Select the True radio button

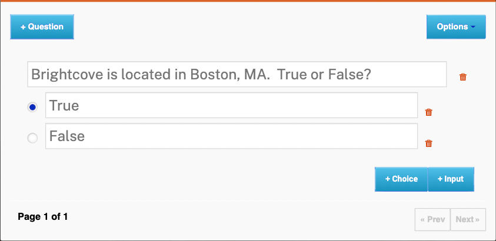[33, 107]
